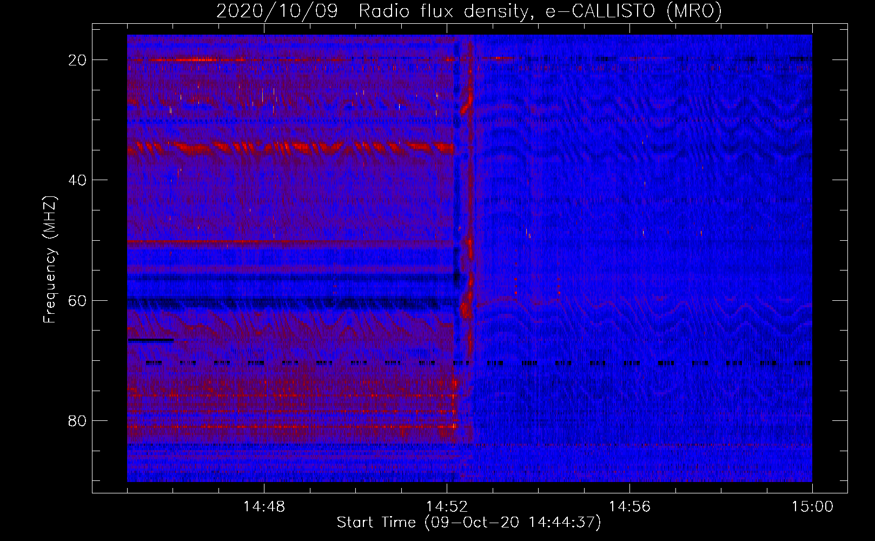This screenshot has width=875, height=541.
Task: Click the 20 frequency tick label
Action: [x=77, y=60]
